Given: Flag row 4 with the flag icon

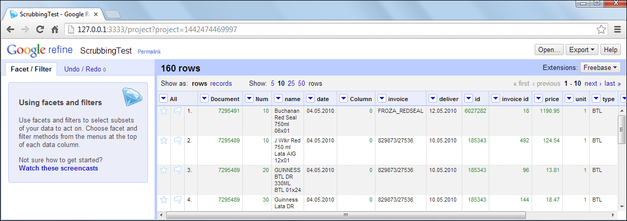Looking at the screenshot, I should click(177, 200).
